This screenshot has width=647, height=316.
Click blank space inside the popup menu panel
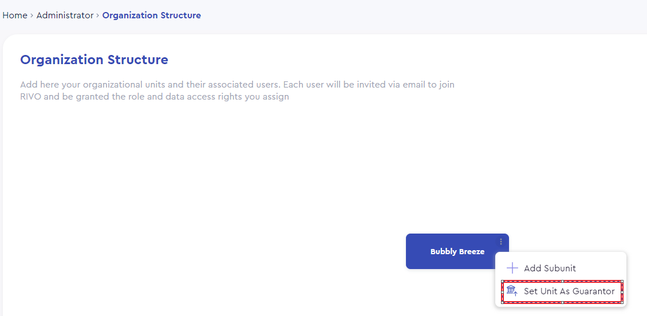pos(602,268)
